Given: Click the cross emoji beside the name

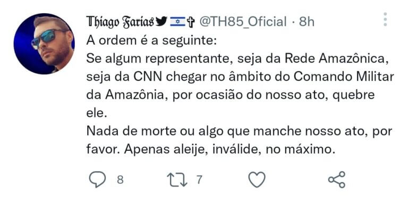Looking at the screenshot, I should [x=191, y=22].
